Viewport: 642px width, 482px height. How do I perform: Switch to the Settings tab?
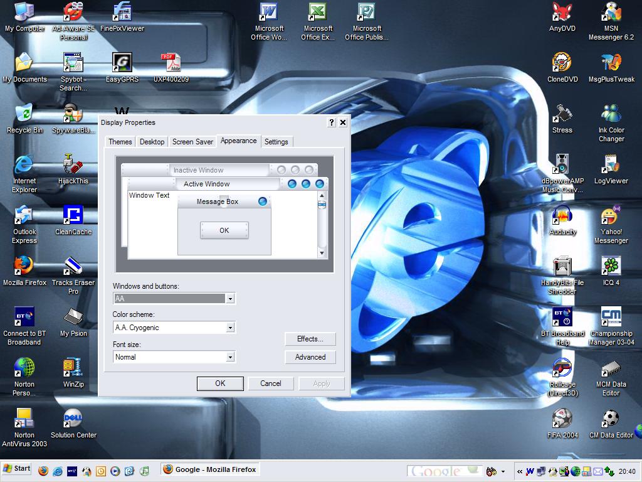pyautogui.click(x=276, y=142)
